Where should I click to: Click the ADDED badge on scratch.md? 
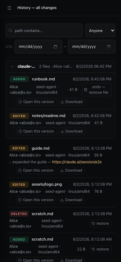(x=19, y=239)
